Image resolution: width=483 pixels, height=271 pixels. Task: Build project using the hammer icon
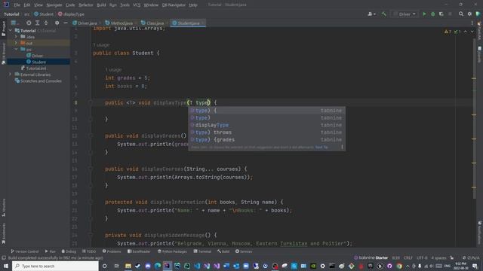384,14
